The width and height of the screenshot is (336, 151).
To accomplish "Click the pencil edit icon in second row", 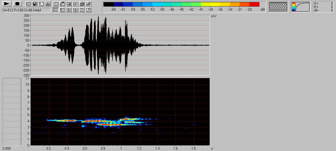I will point(88,10).
